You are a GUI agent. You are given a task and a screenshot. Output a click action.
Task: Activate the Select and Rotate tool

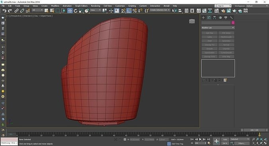[76, 11]
